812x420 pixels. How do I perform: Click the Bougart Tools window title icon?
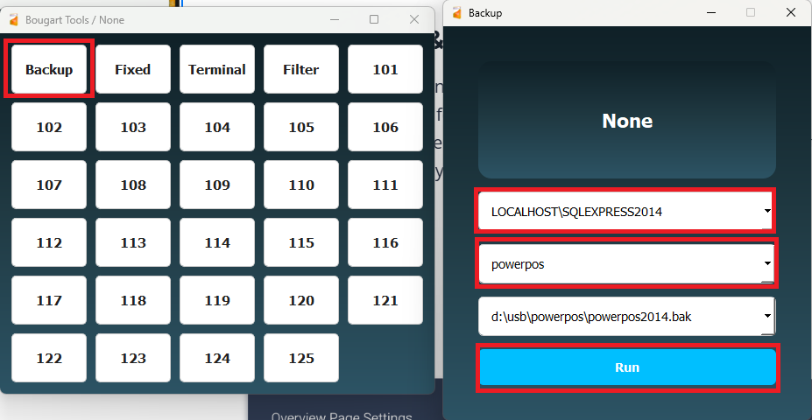coord(13,19)
